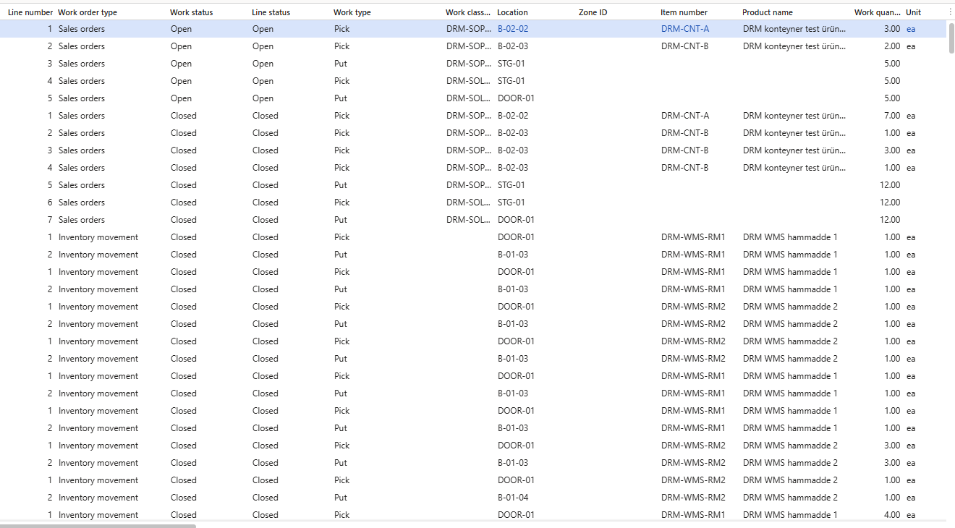Open the DRM-CNT-A link in highlighted row
Viewport: 955px width, 528px height.
click(685, 29)
